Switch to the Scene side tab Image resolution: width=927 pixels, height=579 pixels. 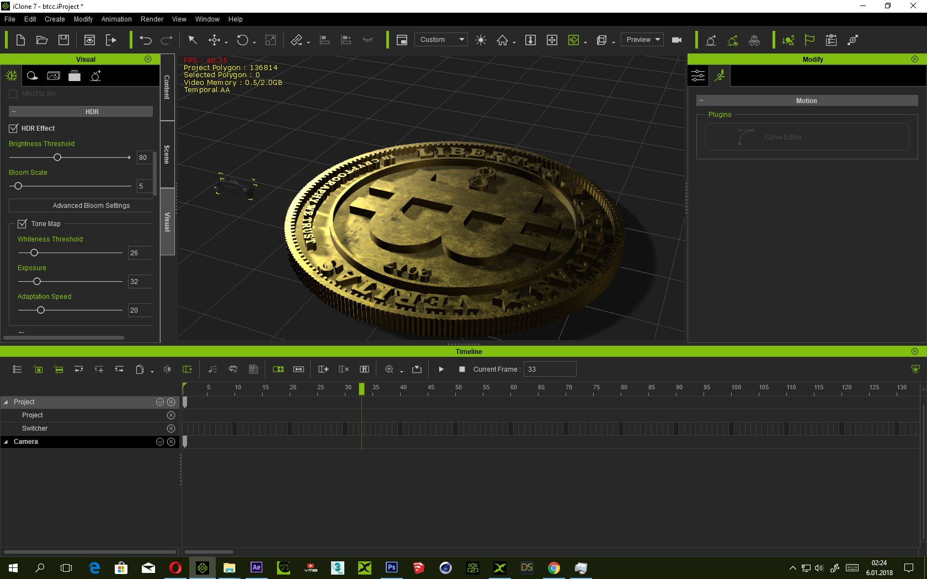click(x=167, y=154)
